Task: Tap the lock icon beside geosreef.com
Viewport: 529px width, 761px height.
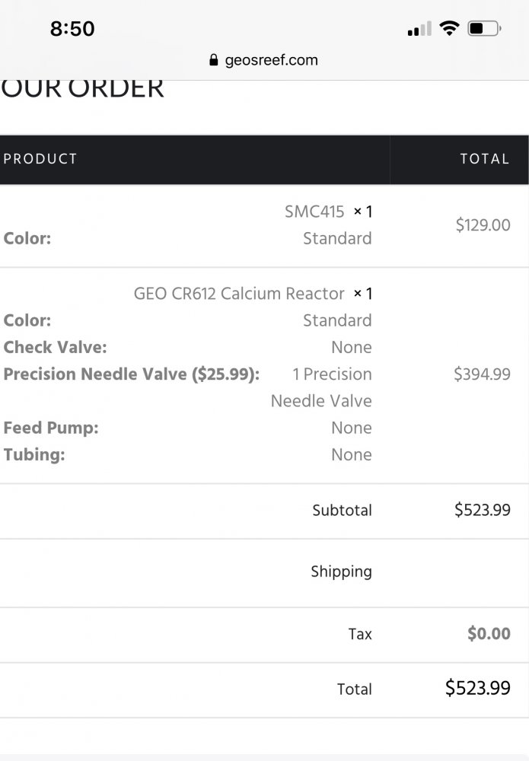Action: pos(213,61)
